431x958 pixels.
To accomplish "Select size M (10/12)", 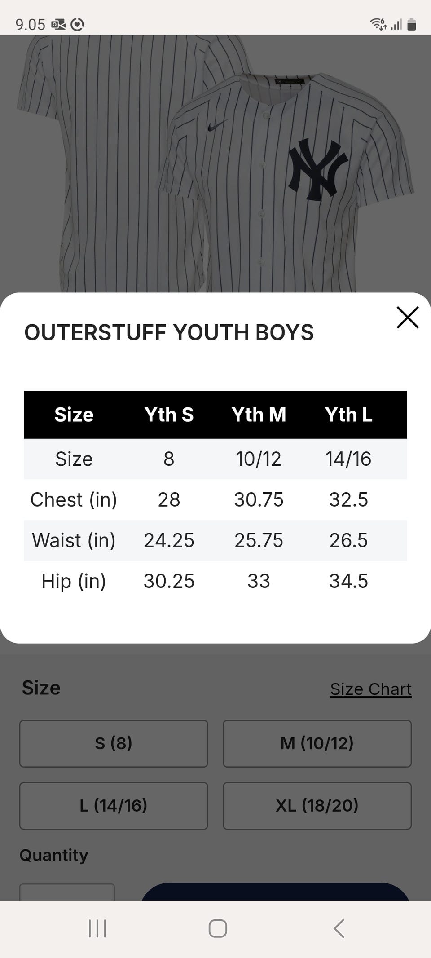I will (x=317, y=743).
